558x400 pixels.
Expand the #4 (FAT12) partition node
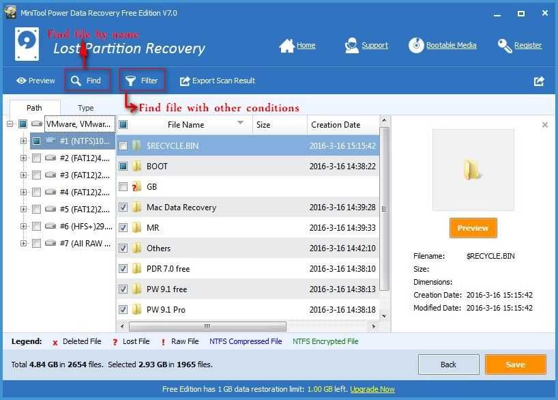(x=23, y=192)
